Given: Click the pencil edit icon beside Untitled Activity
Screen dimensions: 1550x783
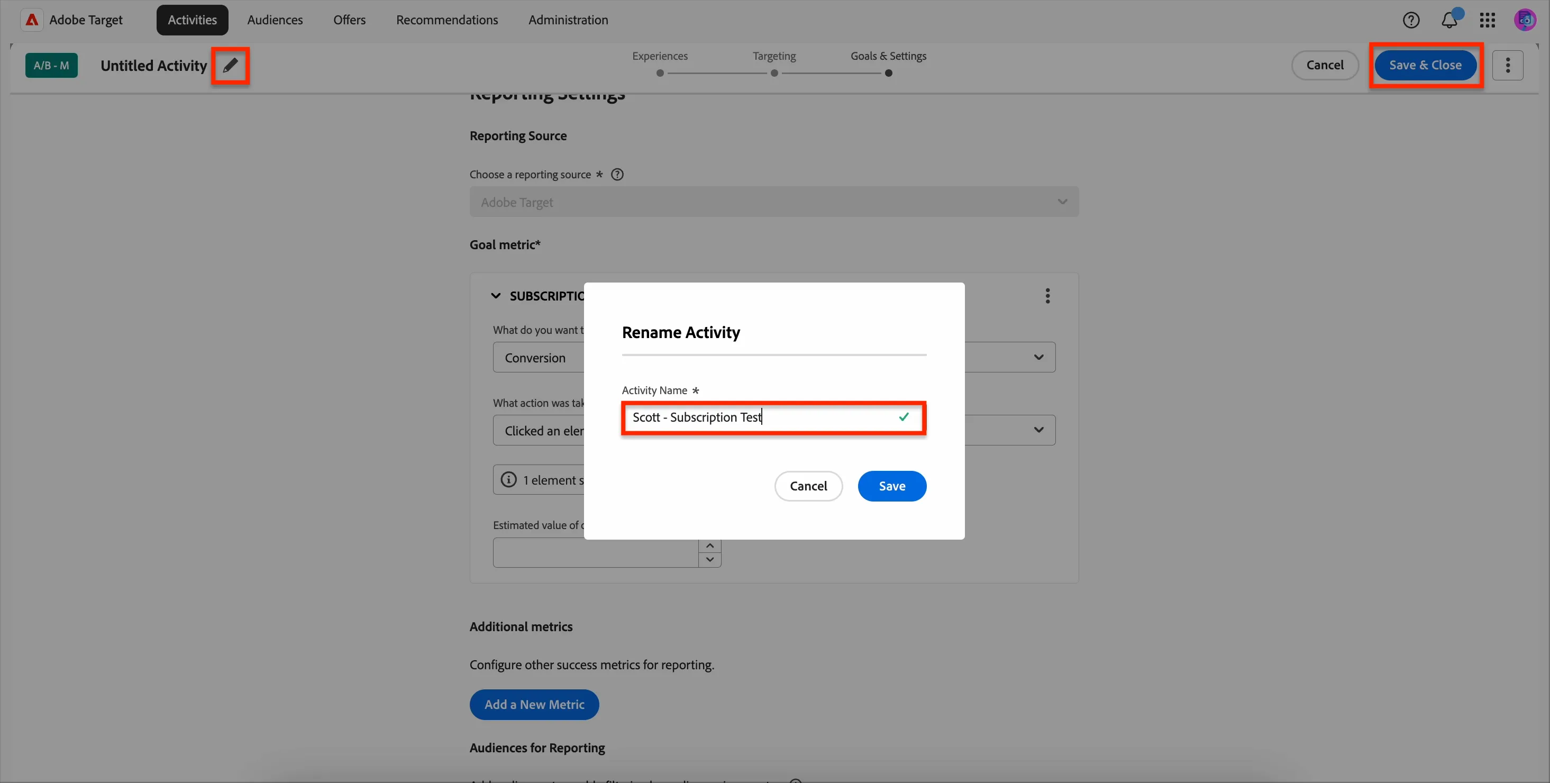Looking at the screenshot, I should click(x=230, y=65).
